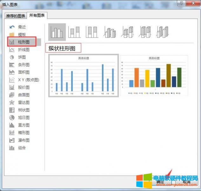201x191 pixels.
Task: Select the stacked column chart subtype icon
Action: (75, 32)
